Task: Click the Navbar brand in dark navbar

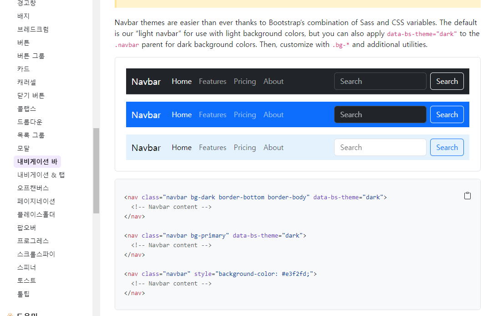Action: 146,82
